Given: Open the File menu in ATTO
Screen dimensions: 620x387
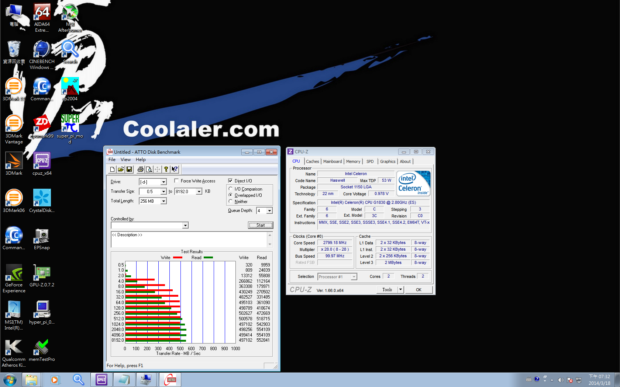Looking at the screenshot, I should click(112, 160).
